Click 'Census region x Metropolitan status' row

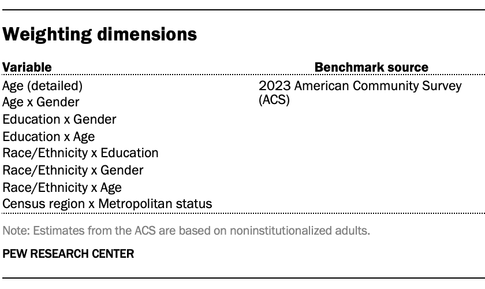[x=107, y=204]
